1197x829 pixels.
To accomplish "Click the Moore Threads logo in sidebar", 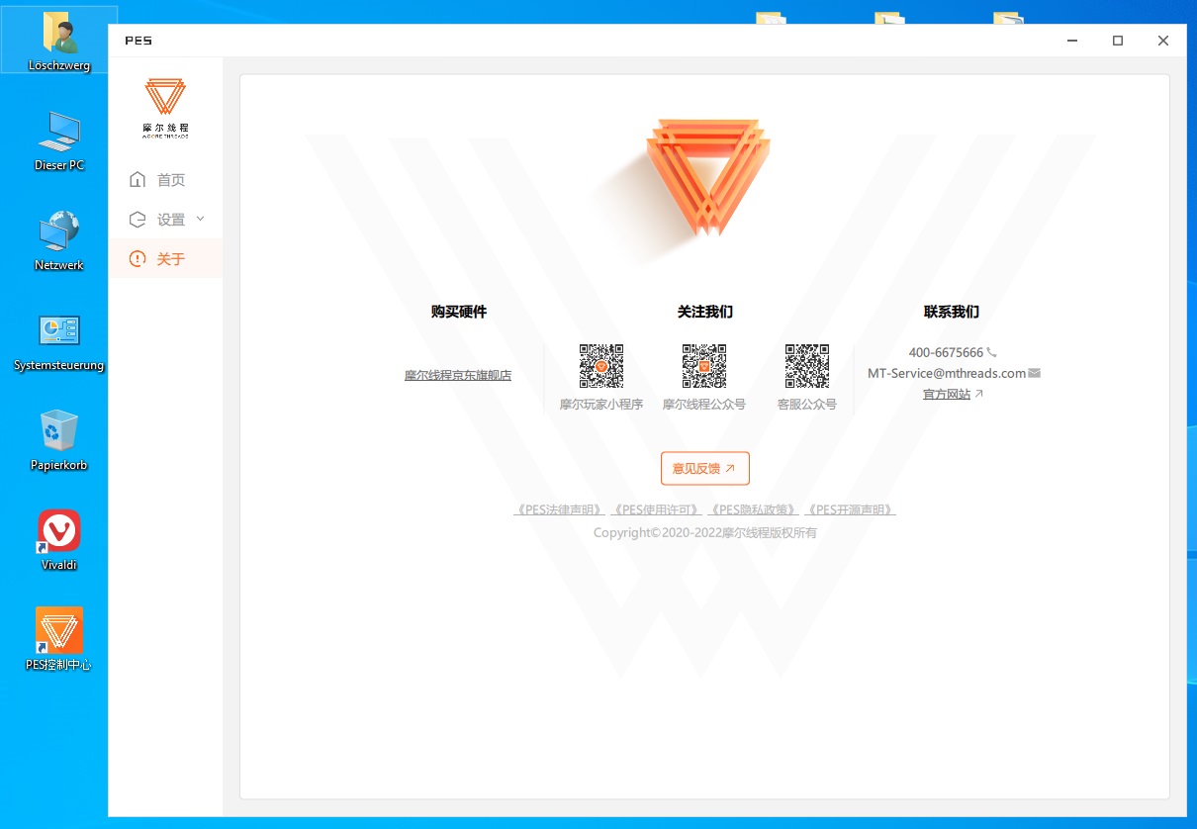I will [x=165, y=108].
